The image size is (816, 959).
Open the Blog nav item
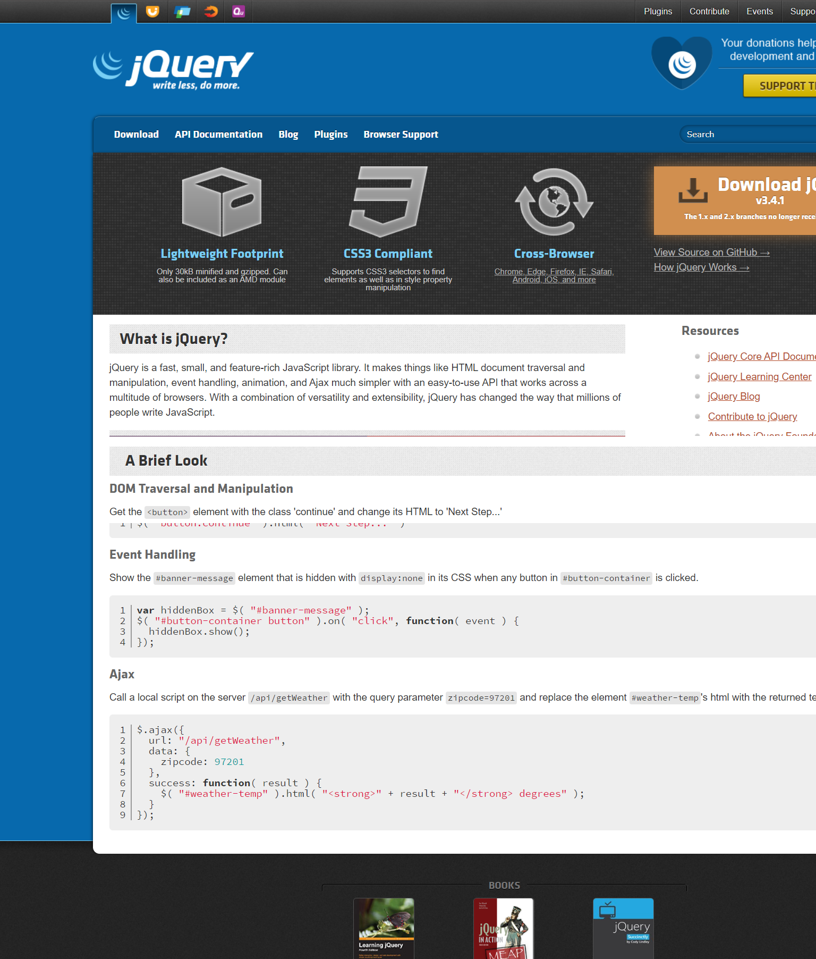[x=288, y=134]
